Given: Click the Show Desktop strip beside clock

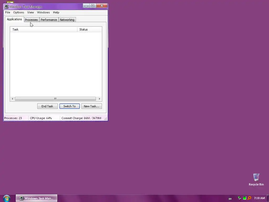Looking at the screenshot, I should [268, 198].
